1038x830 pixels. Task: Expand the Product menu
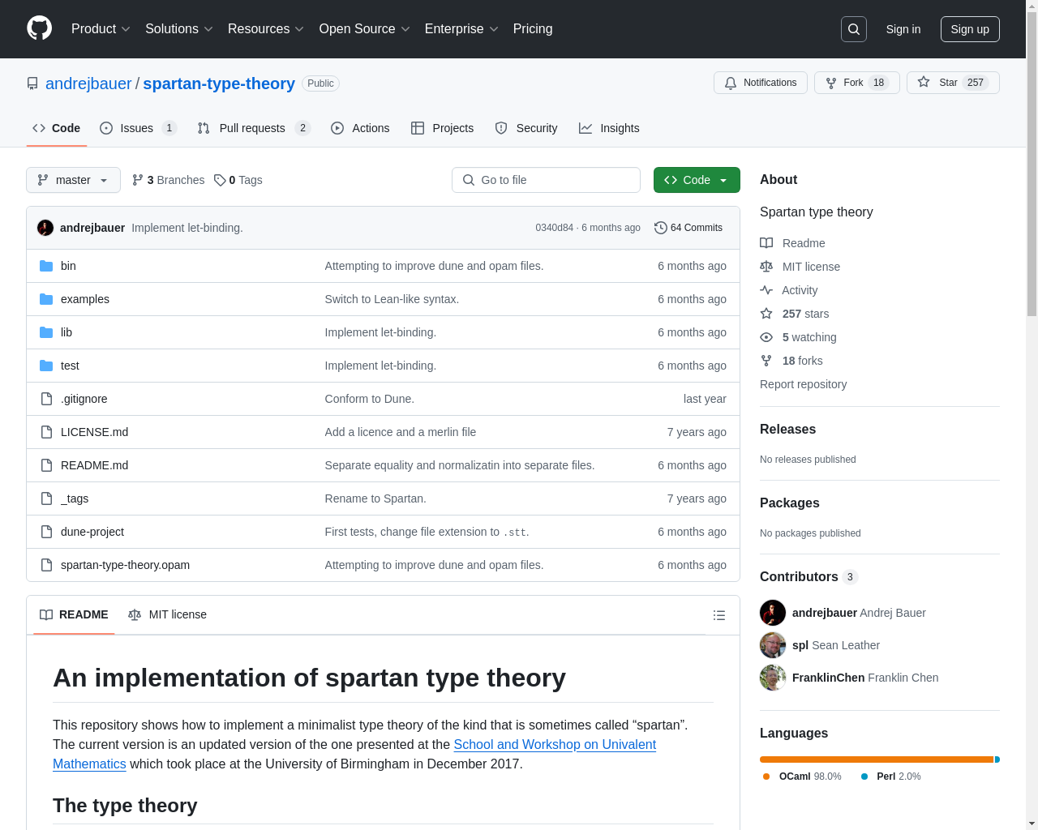(101, 29)
